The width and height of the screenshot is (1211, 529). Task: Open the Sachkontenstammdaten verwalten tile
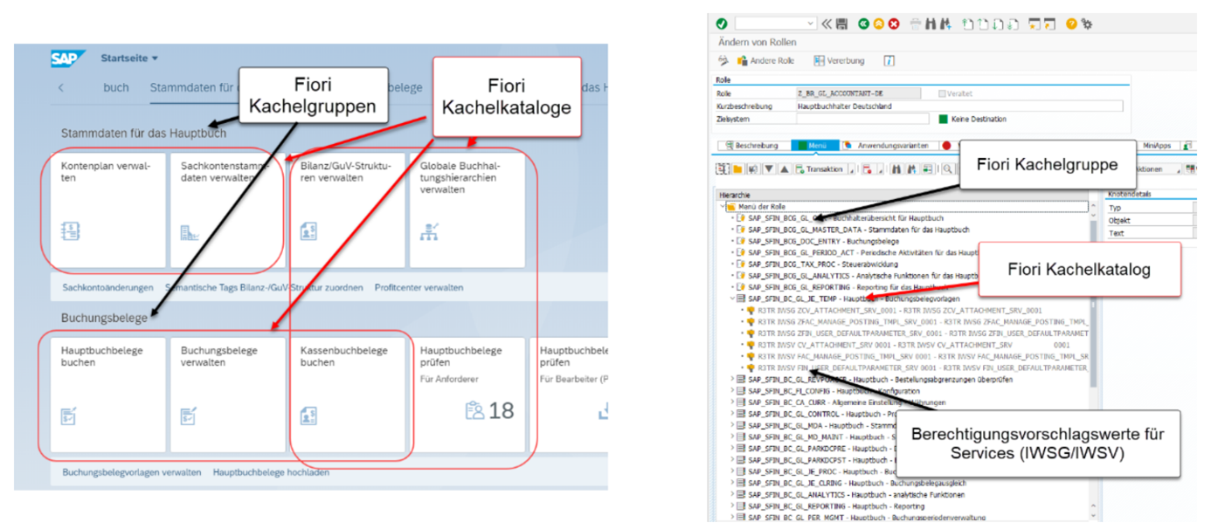tap(227, 210)
